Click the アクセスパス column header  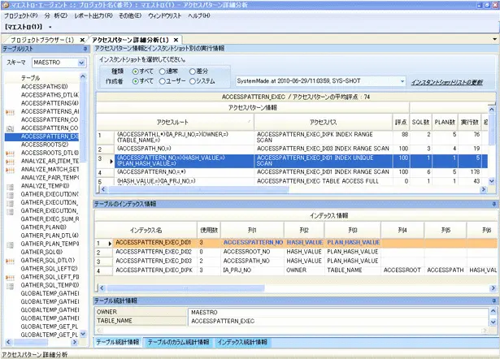pos(323,122)
